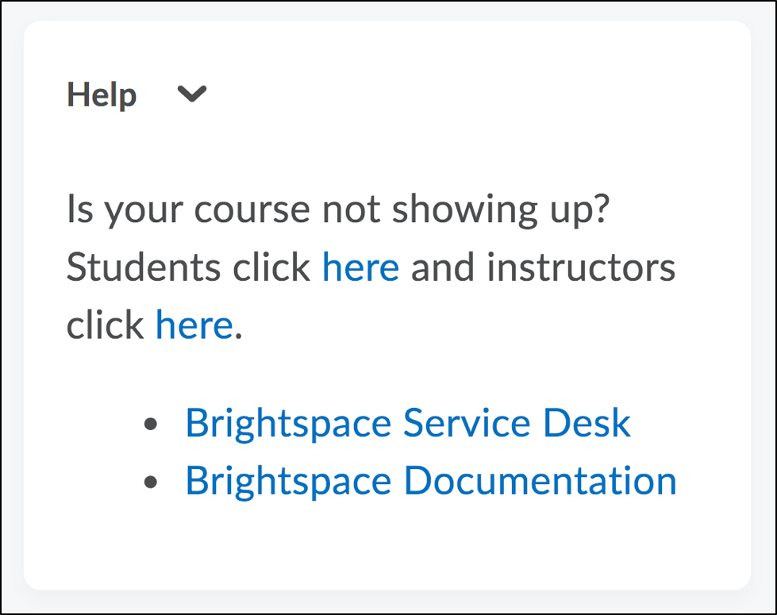Viewport: 777px width, 615px height.
Task: Click "Brightspace" in the Documentation link
Action: pos(288,480)
